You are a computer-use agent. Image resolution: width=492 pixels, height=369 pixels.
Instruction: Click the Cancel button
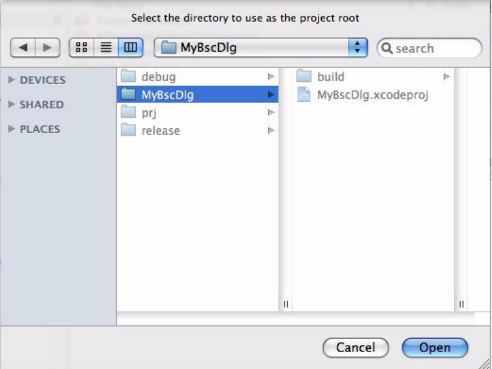(356, 348)
